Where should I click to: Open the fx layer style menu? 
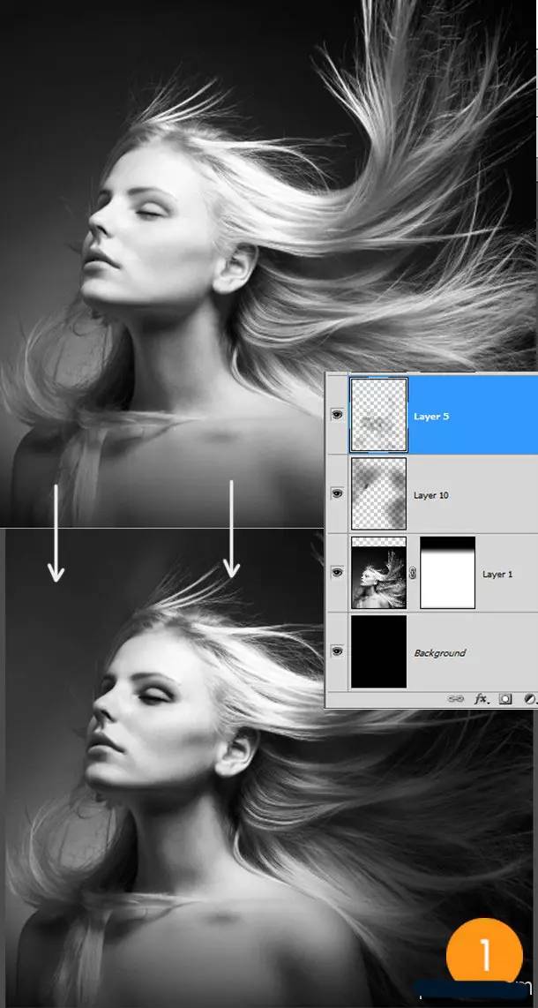(x=482, y=698)
